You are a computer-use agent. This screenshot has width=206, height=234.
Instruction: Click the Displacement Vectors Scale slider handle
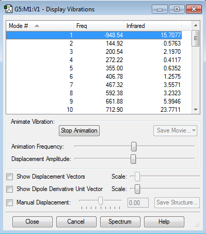[137, 177]
